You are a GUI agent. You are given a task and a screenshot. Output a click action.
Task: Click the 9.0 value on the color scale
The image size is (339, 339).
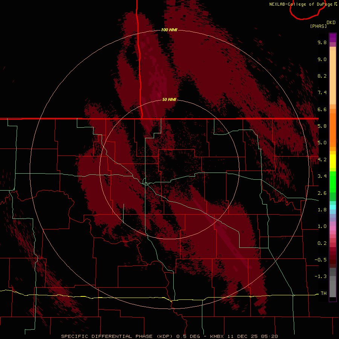coord(322,59)
